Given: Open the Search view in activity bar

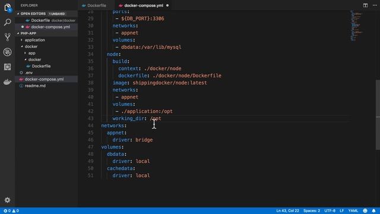Looking at the screenshot, I should (x=8, y=23).
